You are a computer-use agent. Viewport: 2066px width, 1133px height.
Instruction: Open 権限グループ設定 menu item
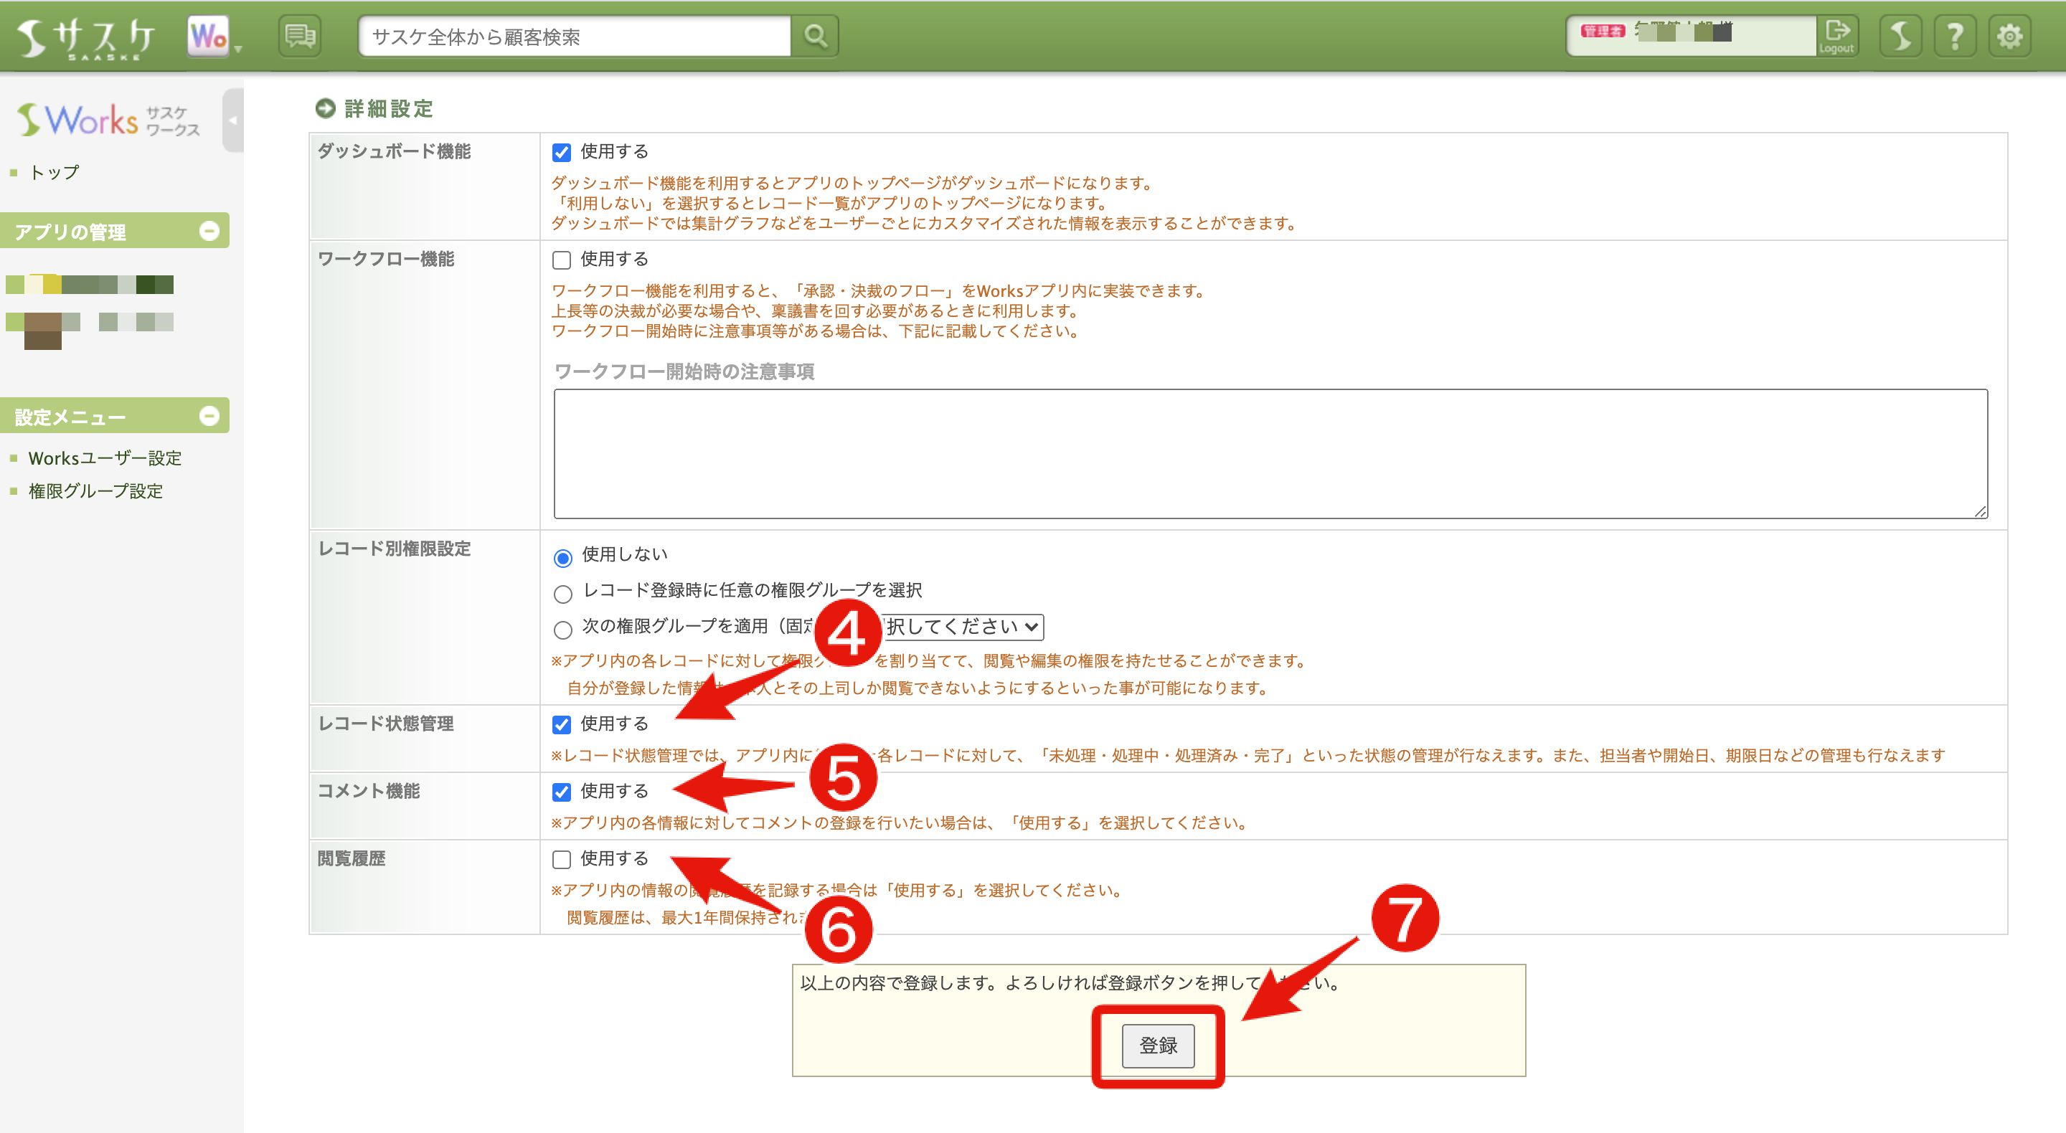pos(95,490)
